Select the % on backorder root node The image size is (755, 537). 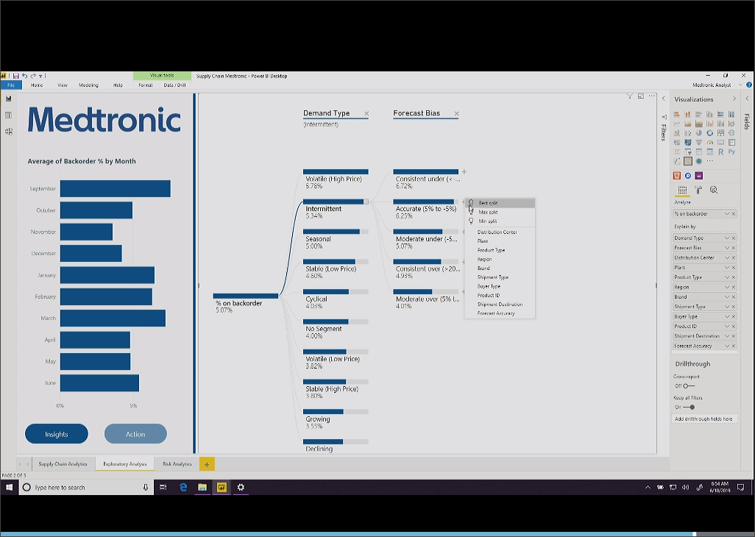246,296
